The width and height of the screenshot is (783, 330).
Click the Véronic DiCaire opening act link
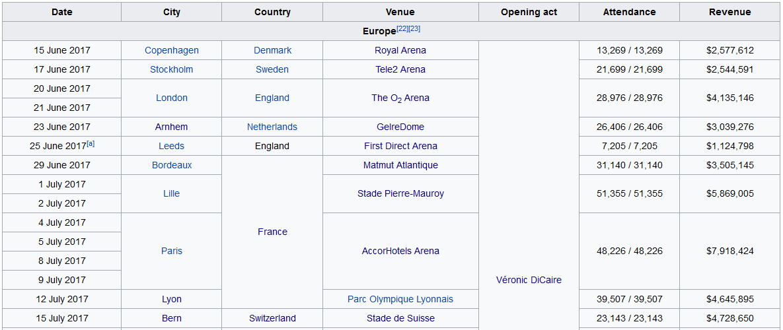coord(529,280)
